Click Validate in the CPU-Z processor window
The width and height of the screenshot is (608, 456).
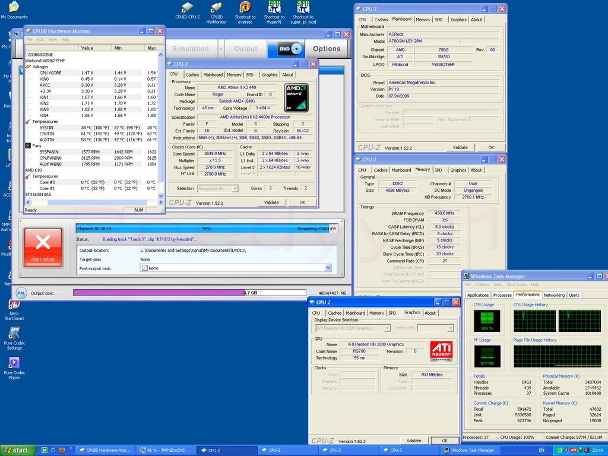(271, 202)
